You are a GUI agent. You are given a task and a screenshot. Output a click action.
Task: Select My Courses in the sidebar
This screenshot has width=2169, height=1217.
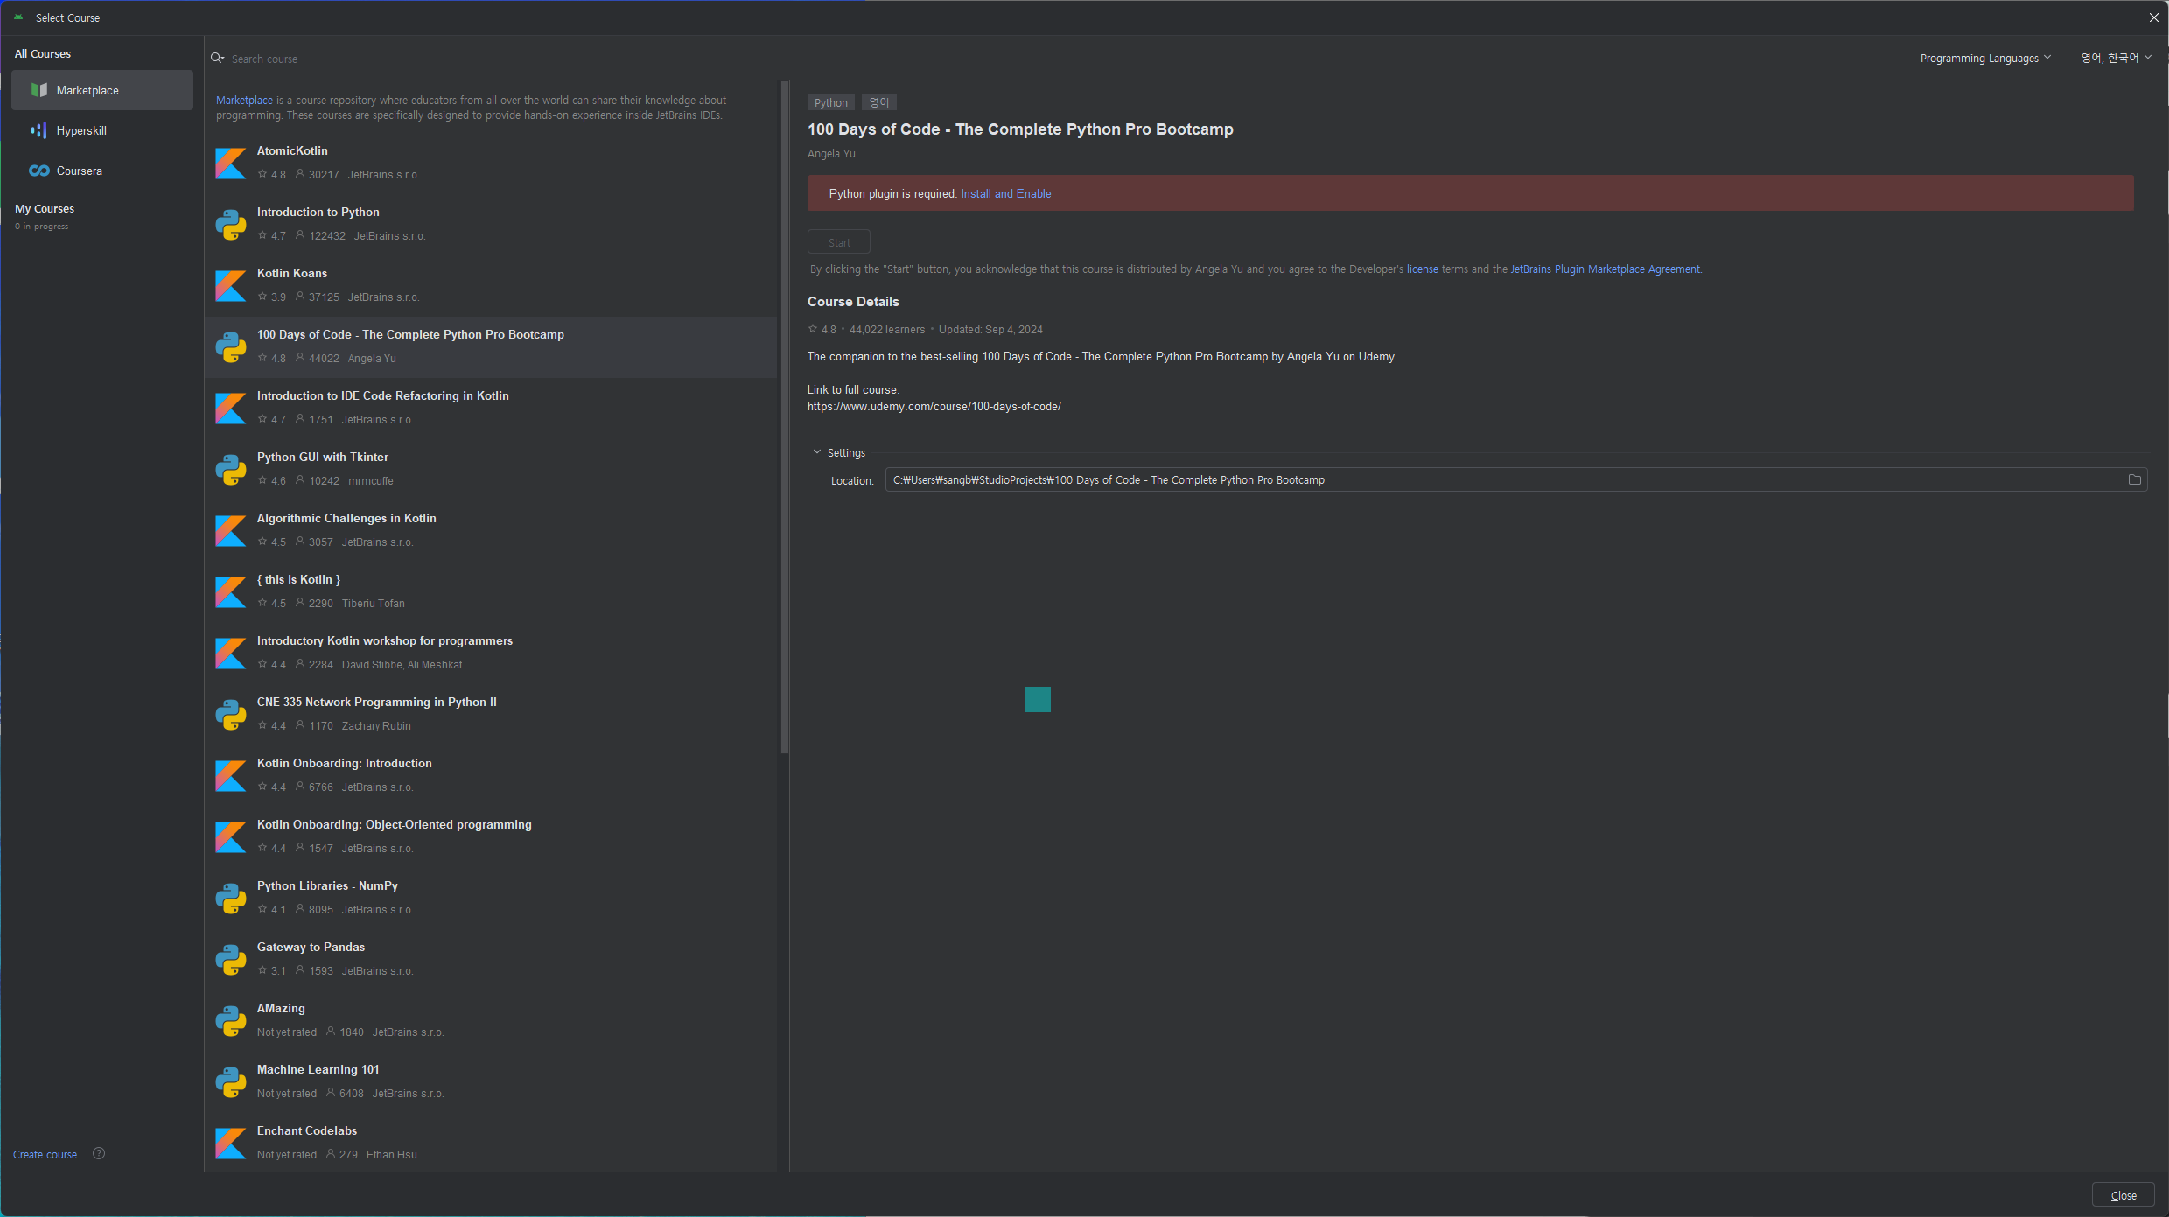(45, 209)
